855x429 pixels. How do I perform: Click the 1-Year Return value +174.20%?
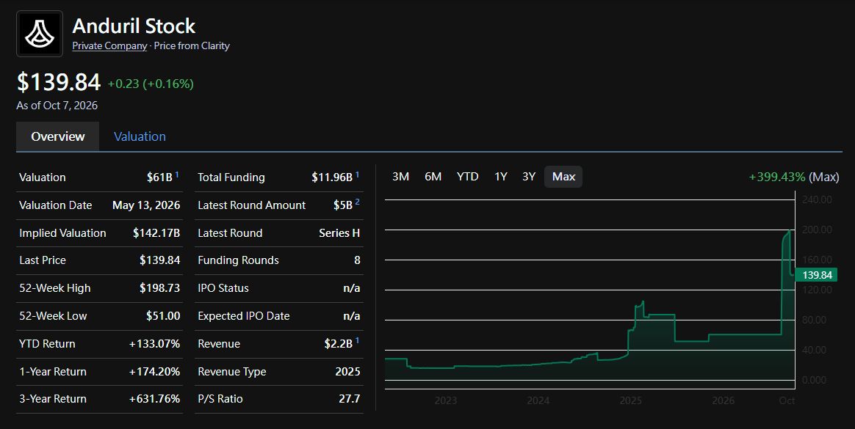(154, 372)
